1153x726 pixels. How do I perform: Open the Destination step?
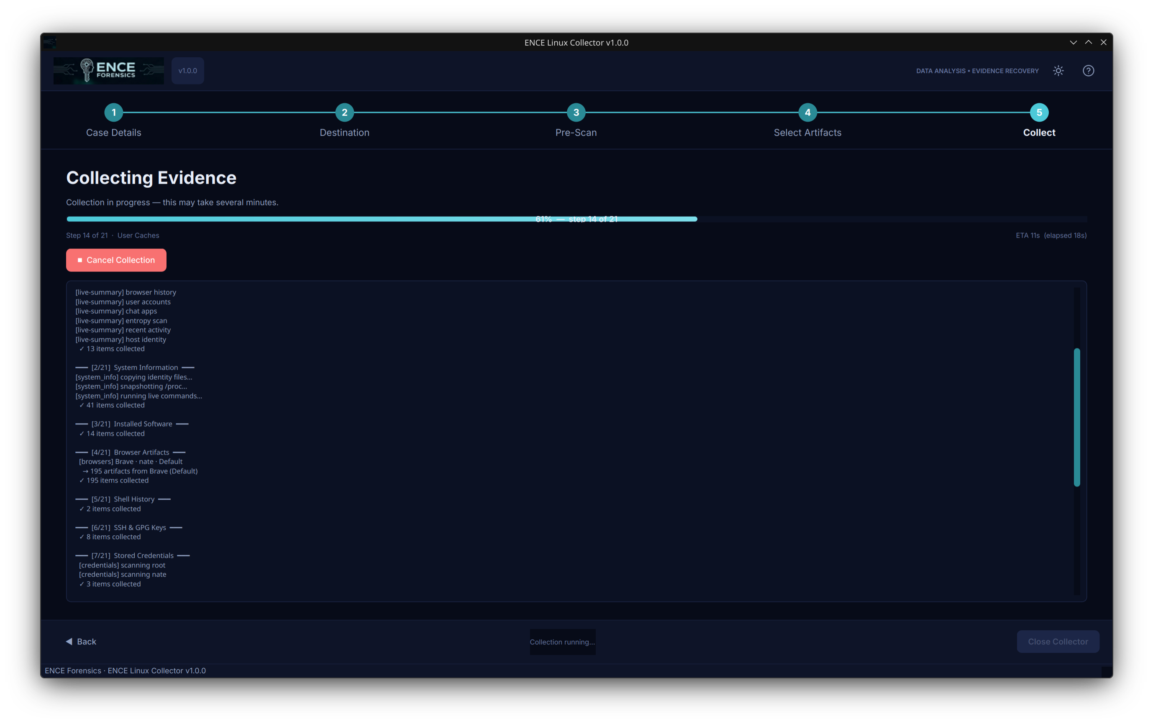point(345,133)
